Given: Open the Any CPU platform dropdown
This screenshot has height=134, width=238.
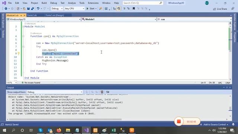Looking at the screenshot, I should (x=74, y=9).
